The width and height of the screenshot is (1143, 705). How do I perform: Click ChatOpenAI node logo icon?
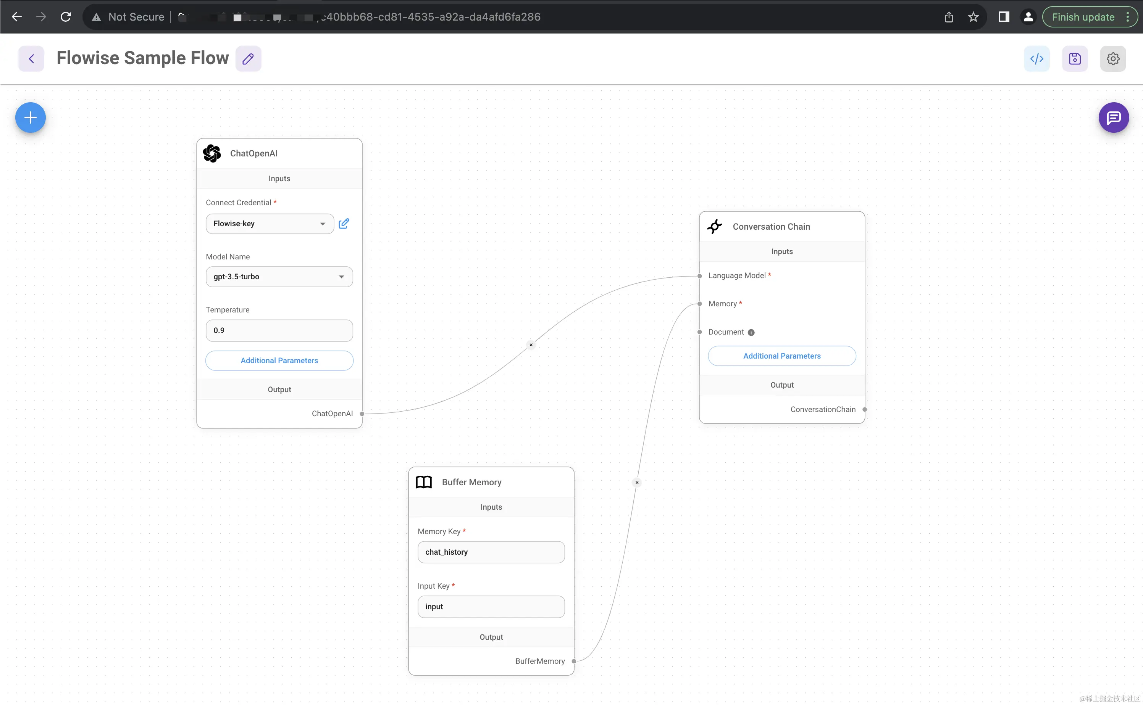pos(212,153)
